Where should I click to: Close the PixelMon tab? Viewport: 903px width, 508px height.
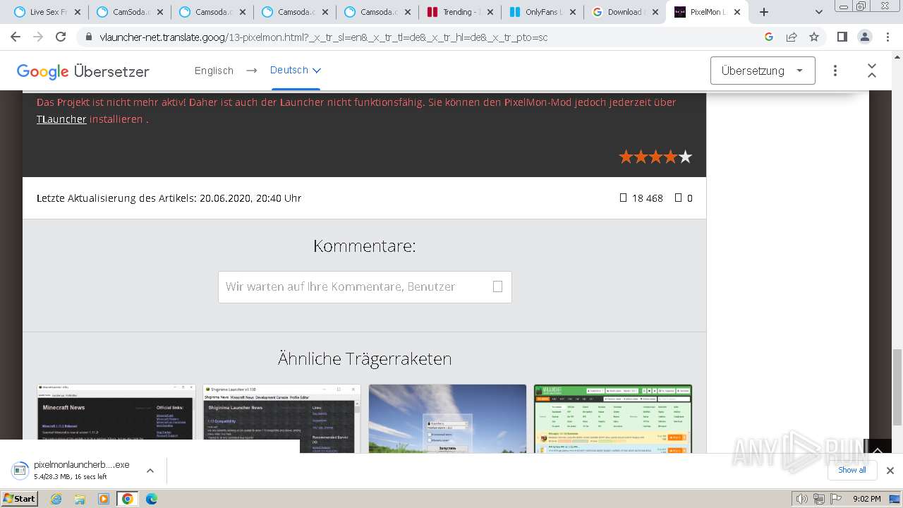click(738, 12)
